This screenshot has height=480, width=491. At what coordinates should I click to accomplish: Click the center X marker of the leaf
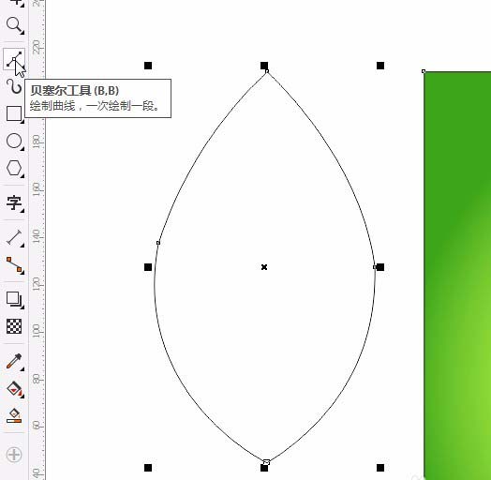[x=264, y=267]
